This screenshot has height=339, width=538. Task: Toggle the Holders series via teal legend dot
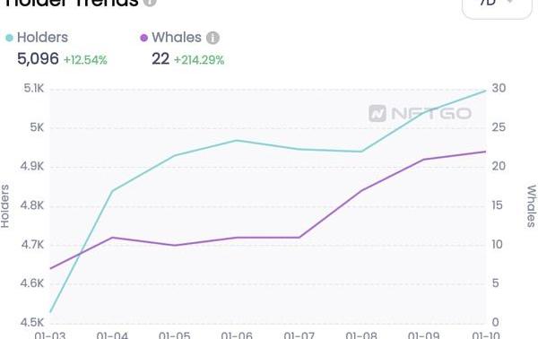tap(9, 38)
